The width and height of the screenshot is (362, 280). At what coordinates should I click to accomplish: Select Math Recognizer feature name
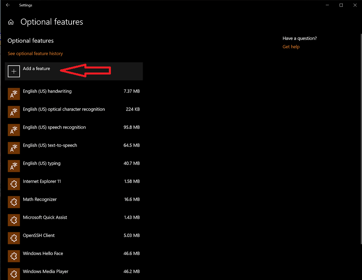coord(40,199)
